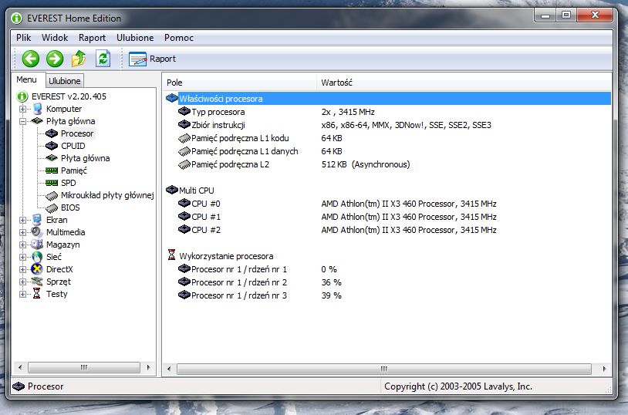Select the CPU #2 row
The image size is (628, 415).
tap(388, 230)
